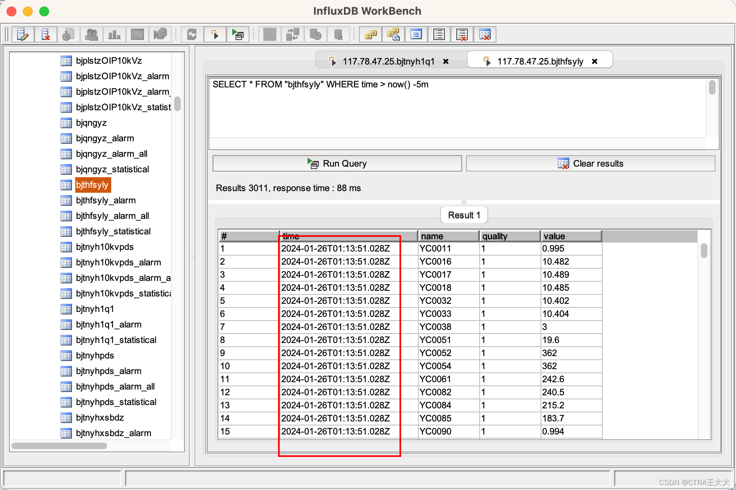The image size is (736, 490).
Task: Click the refresh toolbar icon
Action: (x=192, y=34)
